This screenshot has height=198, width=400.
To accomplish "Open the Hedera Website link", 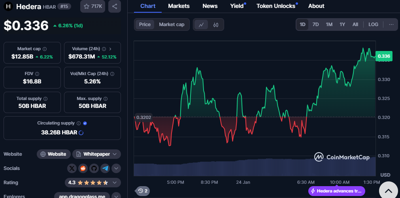I will 54,154.
